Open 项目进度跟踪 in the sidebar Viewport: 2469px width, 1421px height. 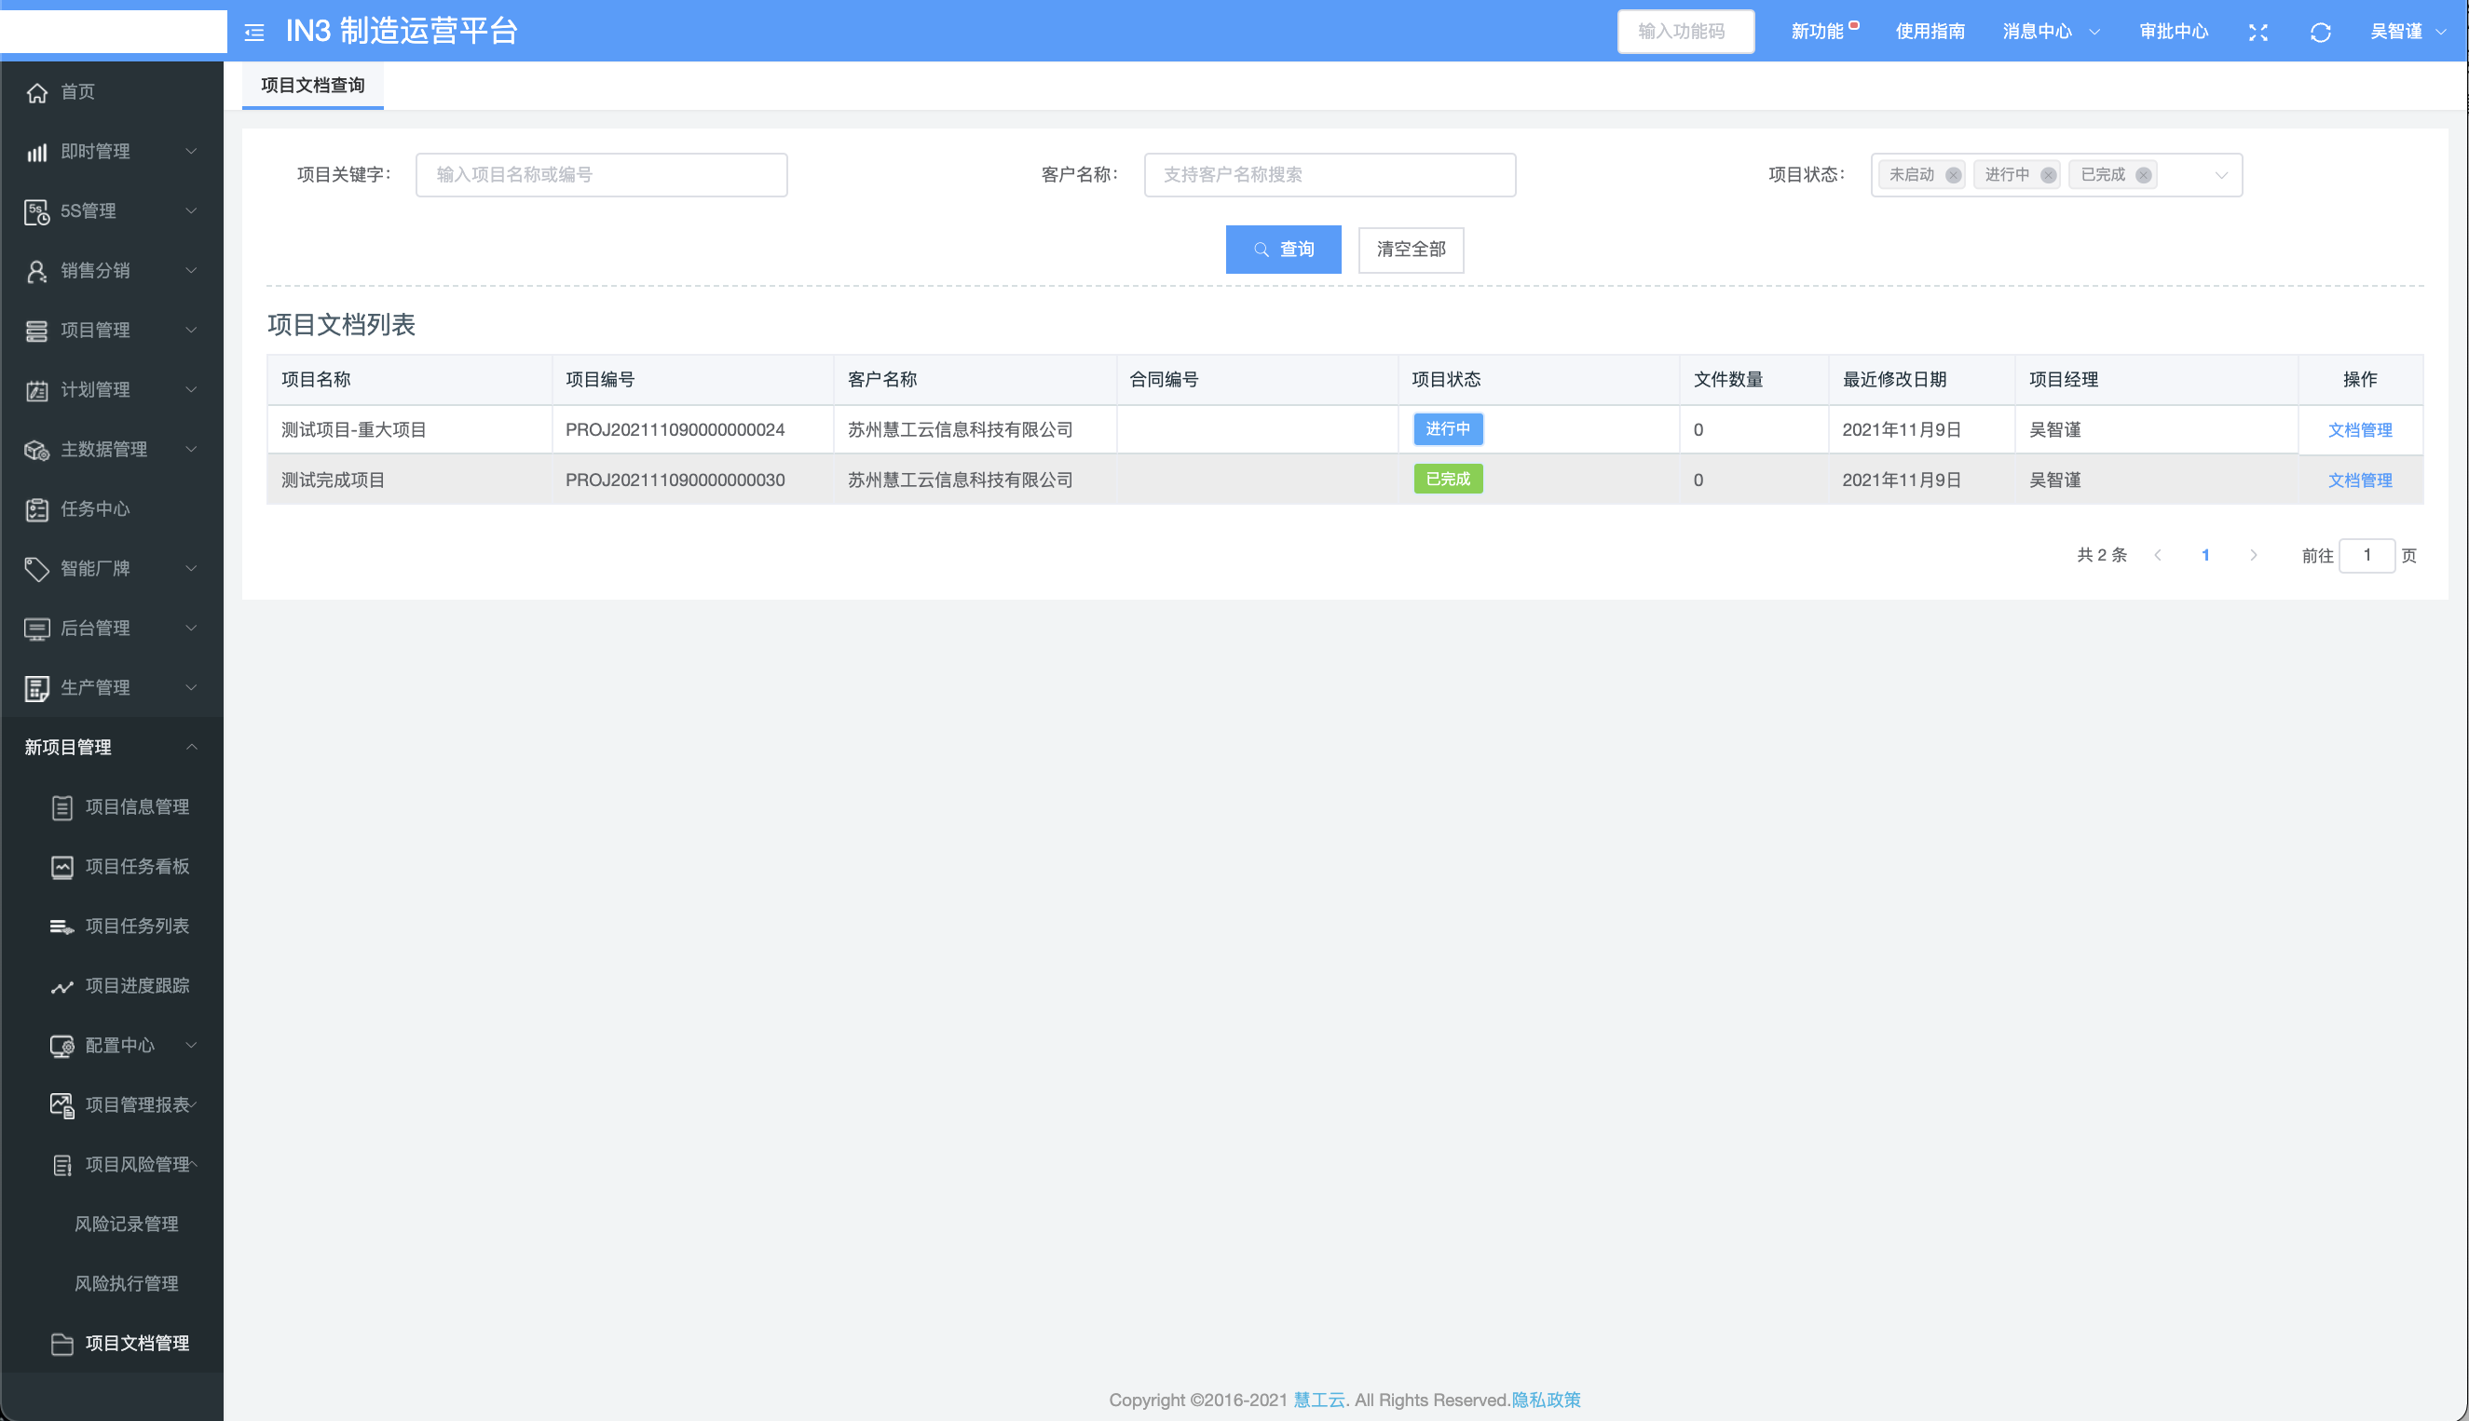tap(137, 986)
